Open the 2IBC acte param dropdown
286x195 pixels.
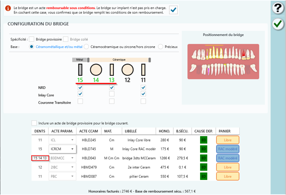tap(62, 167)
